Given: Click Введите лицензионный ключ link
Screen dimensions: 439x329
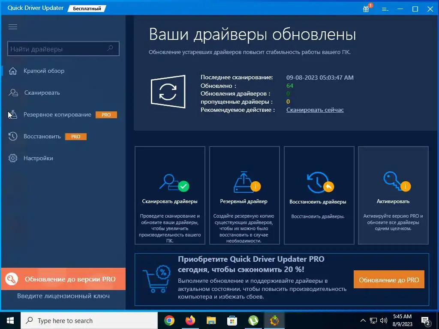Looking at the screenshot, I should pos(63,296).
